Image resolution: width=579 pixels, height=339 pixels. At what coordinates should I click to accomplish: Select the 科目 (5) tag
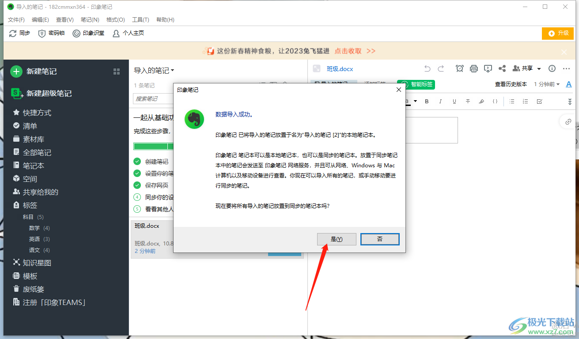[x=33, y=217]
